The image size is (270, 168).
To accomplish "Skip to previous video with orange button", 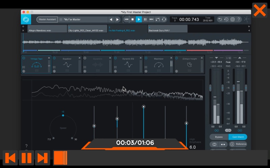I will [x=10, y=158].
